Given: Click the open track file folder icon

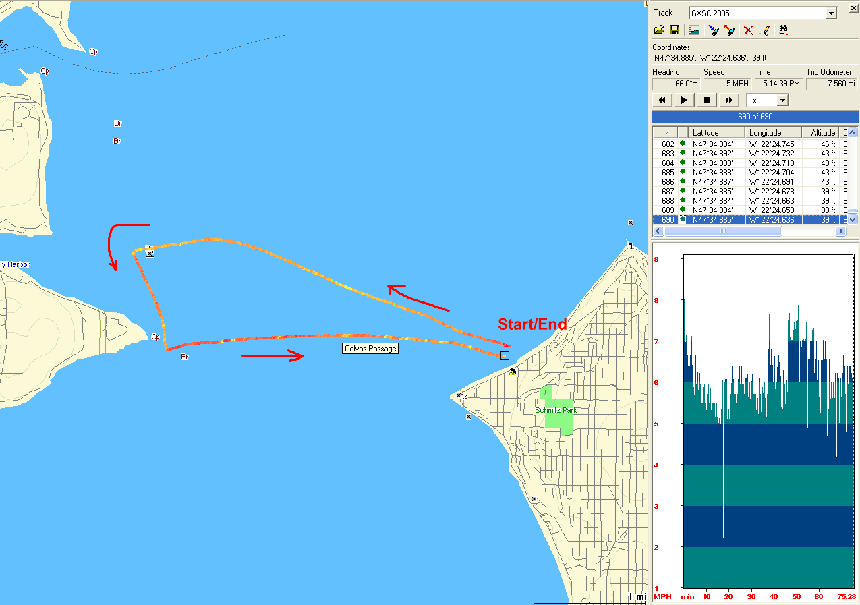Looking at the screenshot, I should pos(660,30).
